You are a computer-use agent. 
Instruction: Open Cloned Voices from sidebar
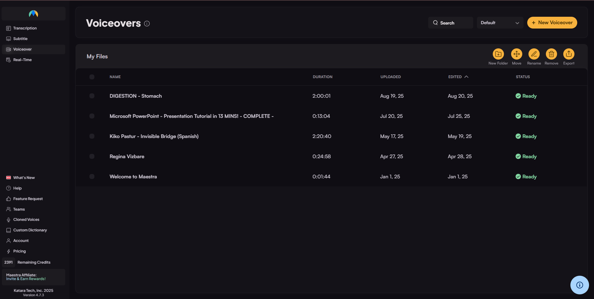[26, 220]
